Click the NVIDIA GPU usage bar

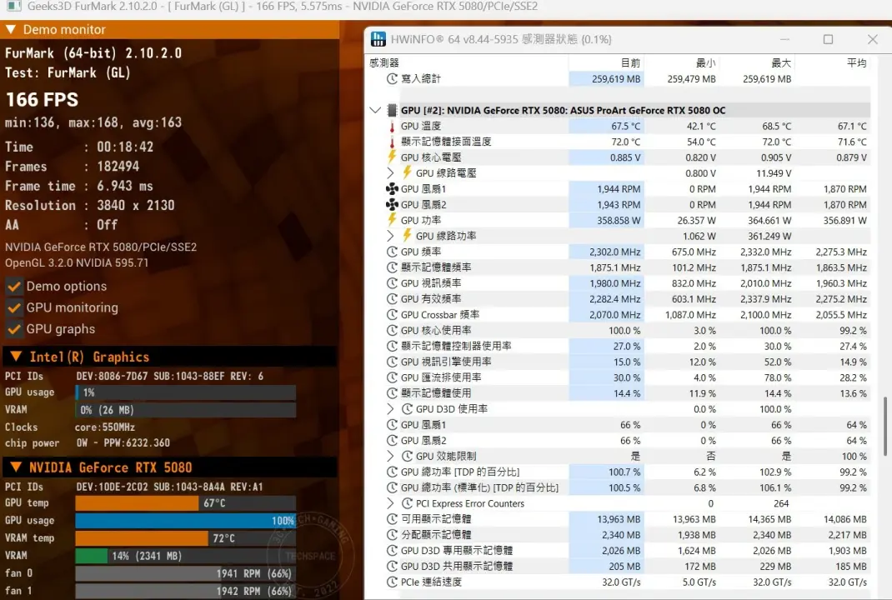coord(185,521)
